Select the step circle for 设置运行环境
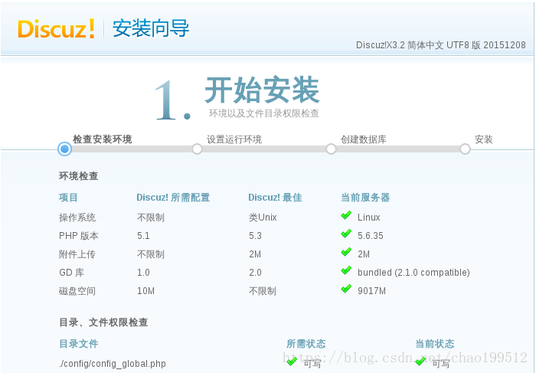The height and width of the screenshot is (373, 536). [x=197, y=149]
